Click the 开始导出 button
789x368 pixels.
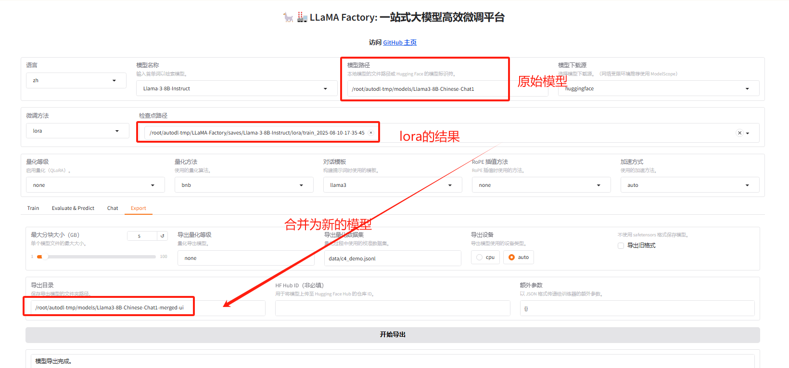tap(393, 335)
